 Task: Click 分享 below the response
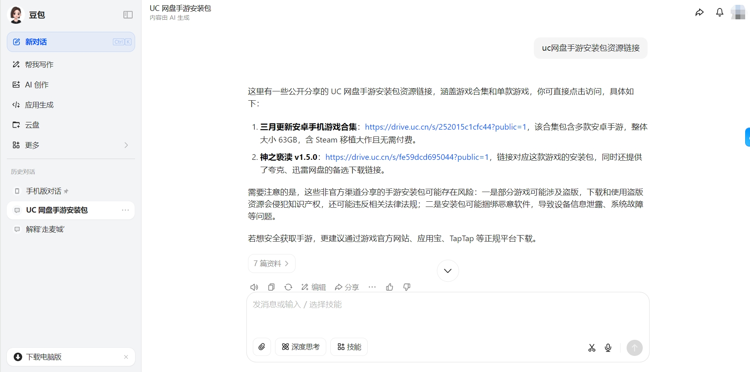pyautogui.click(x=347, y=287)
